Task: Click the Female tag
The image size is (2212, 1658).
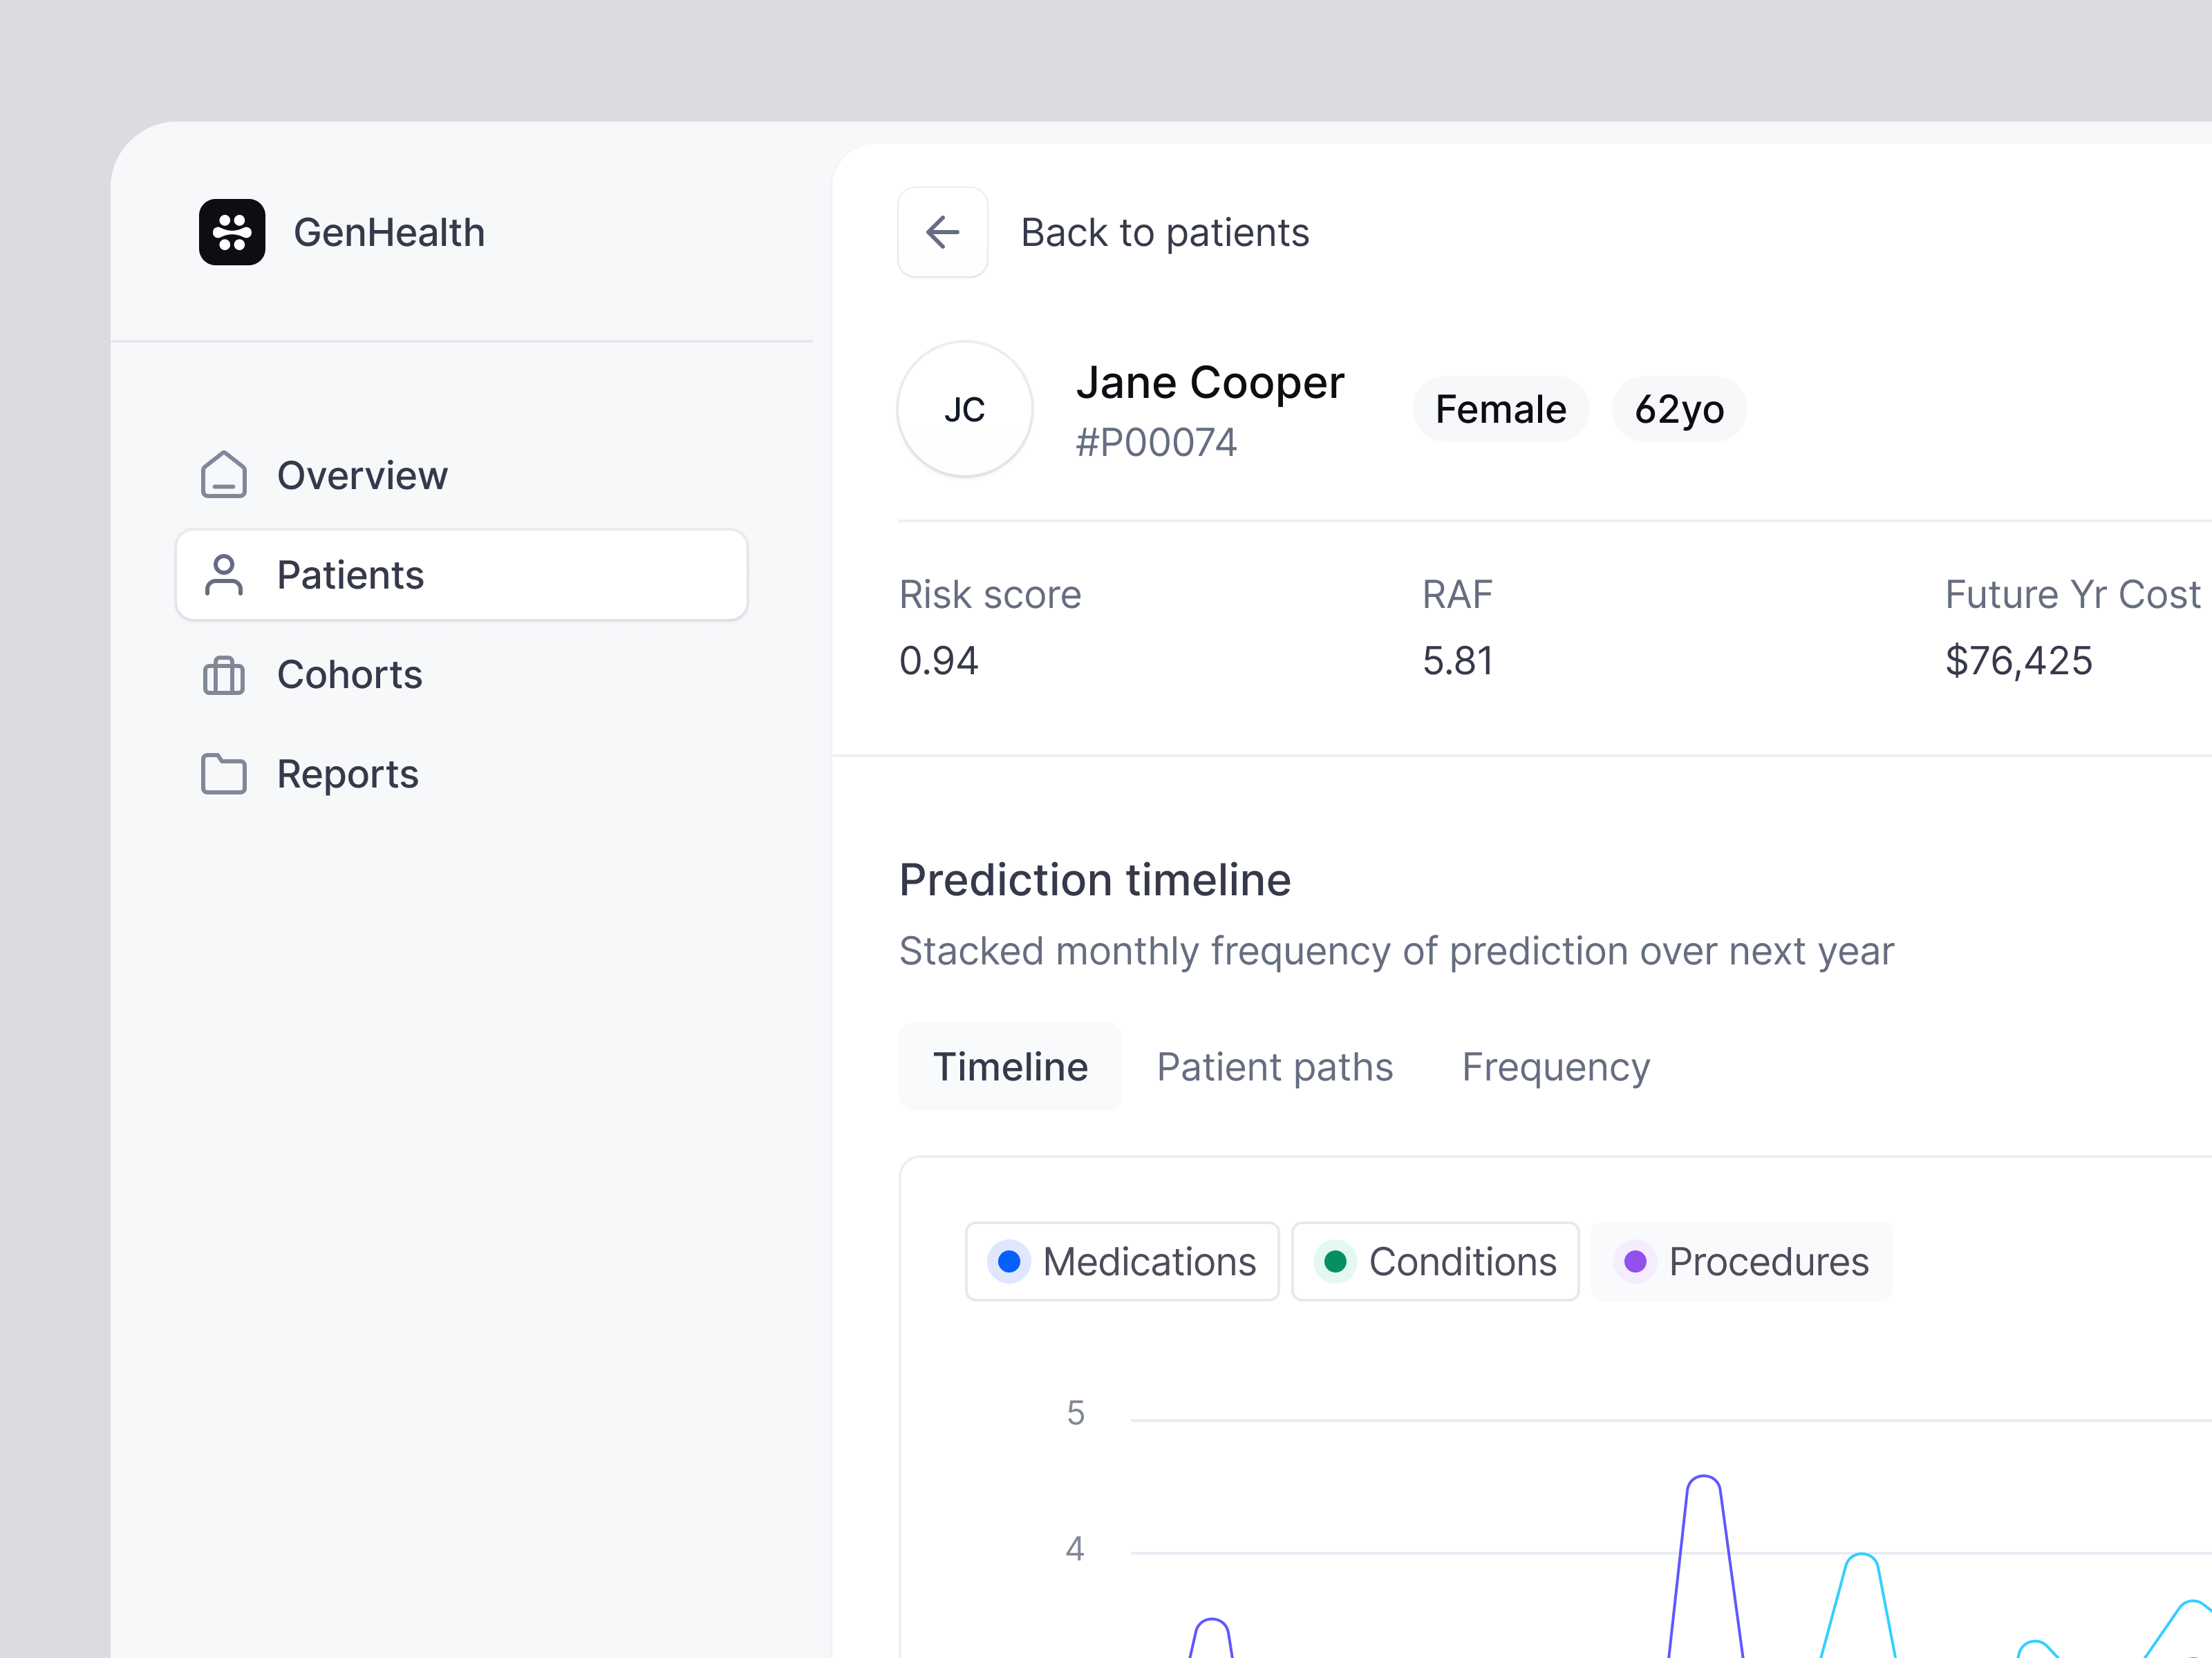Action: [1500, 409]
